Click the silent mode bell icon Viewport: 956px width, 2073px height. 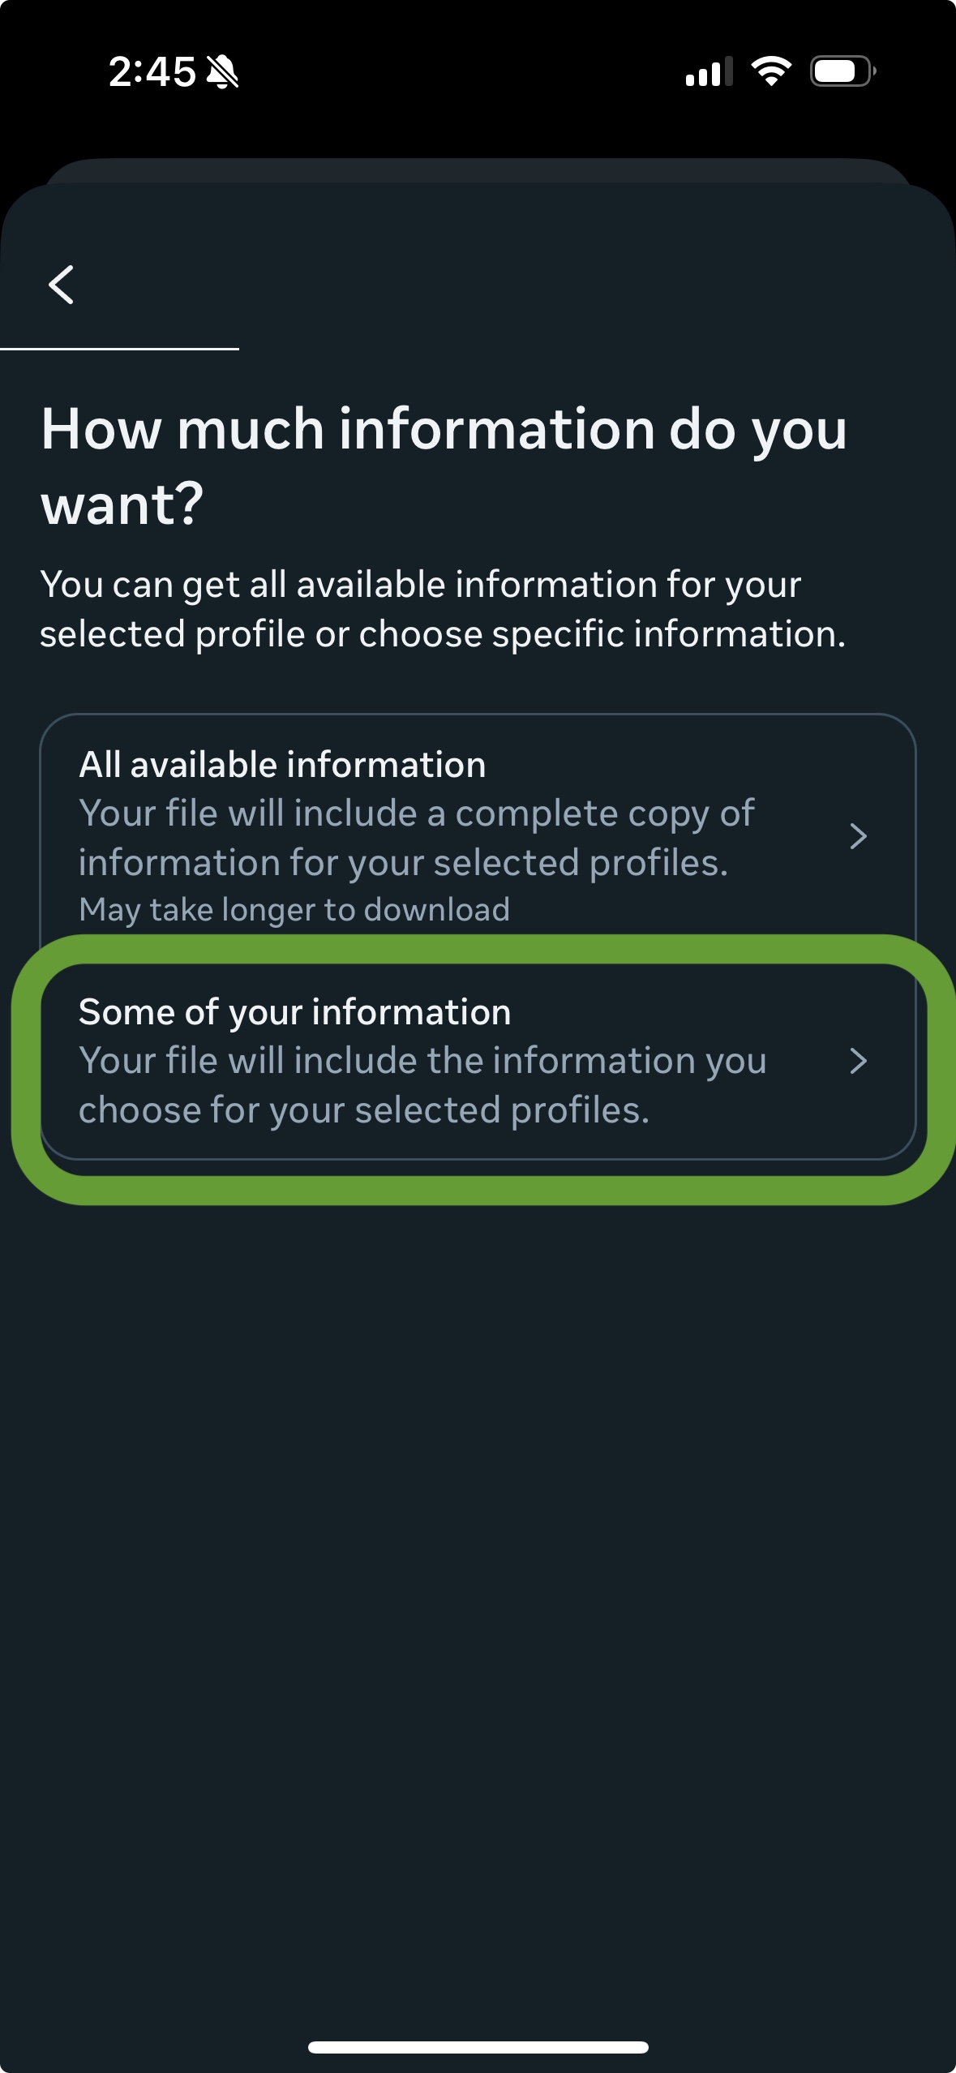coord(222,72)
